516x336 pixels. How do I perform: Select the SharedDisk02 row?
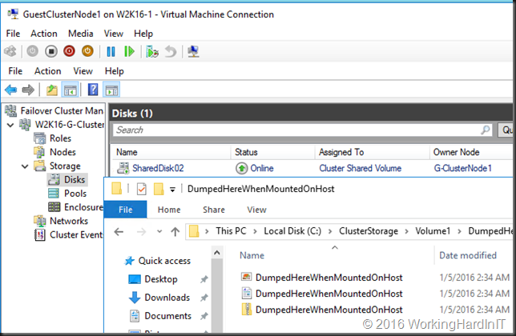(312, 169)
